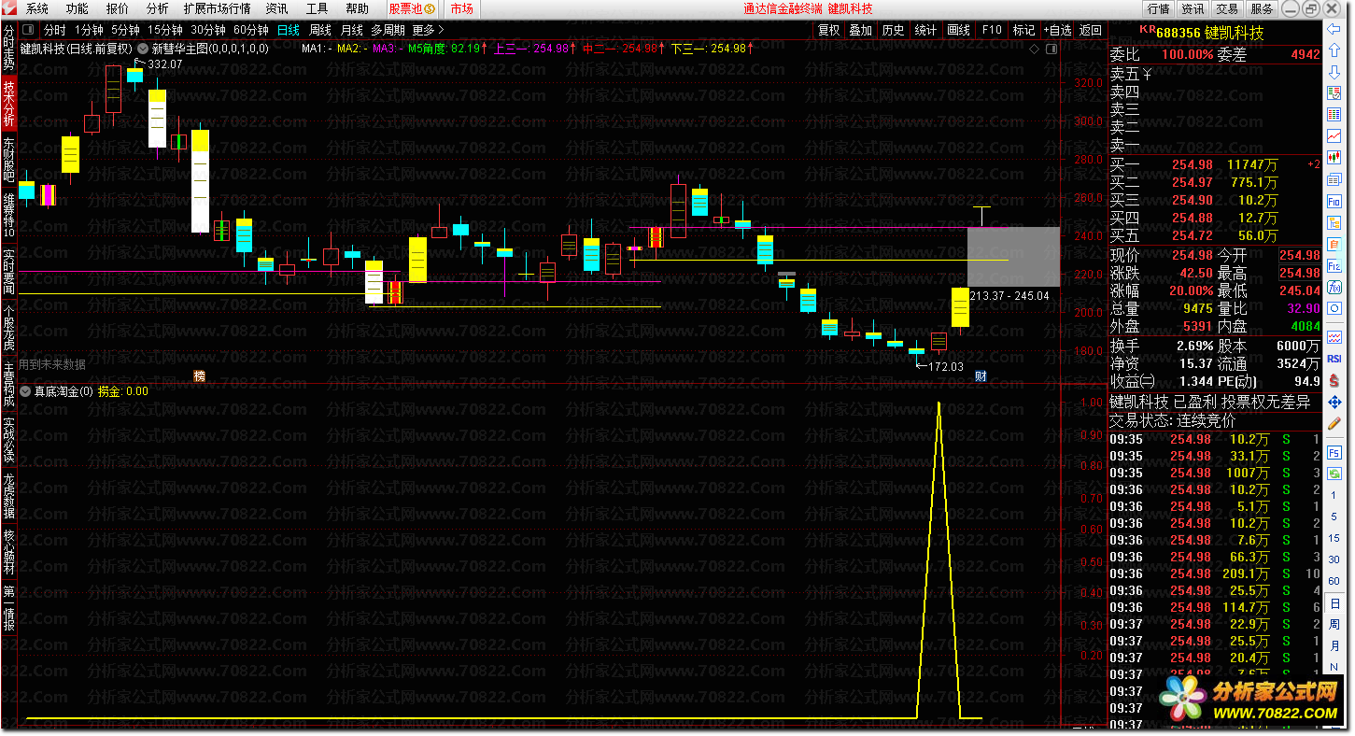Click 叠加 toolbar button
This screenshot has height=736, width=1355.
click(860, 30)
